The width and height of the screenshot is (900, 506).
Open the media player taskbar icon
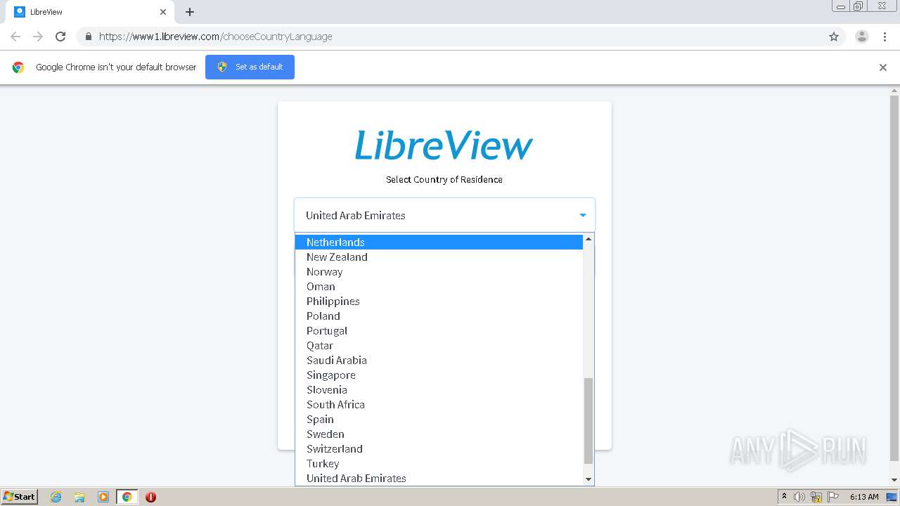point(103,497)
